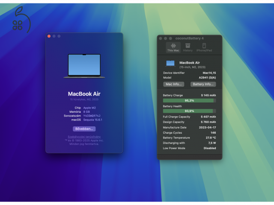Click the MacBook Air laptop image in About window
This screenshot has width=274, height=205.
click(x=84, y=66)
